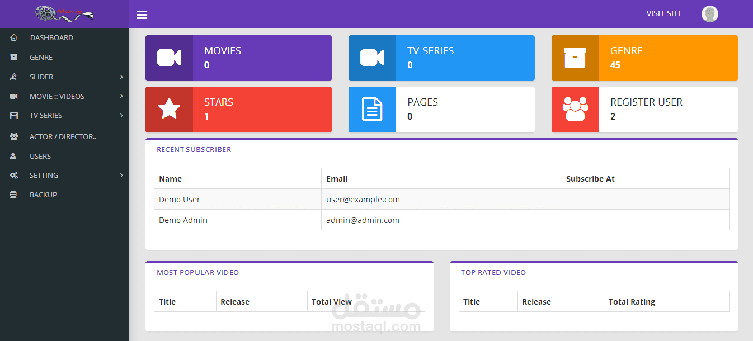Expand the Setting submenu arrow
Viewport: 753px width, 341px height.
[121, 175]
